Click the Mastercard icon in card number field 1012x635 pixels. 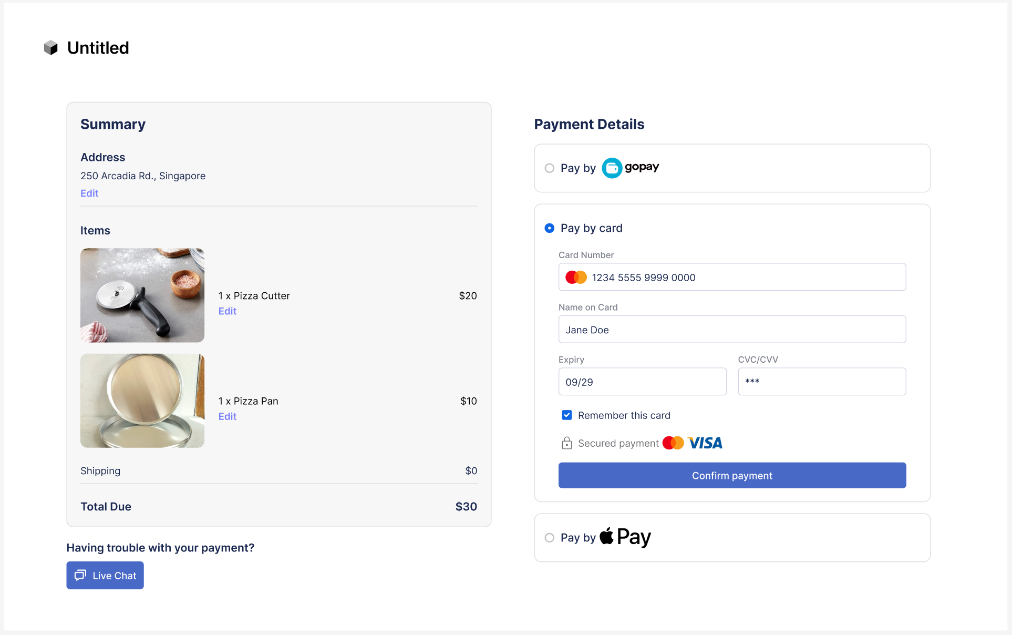click(x=576, y=278)
